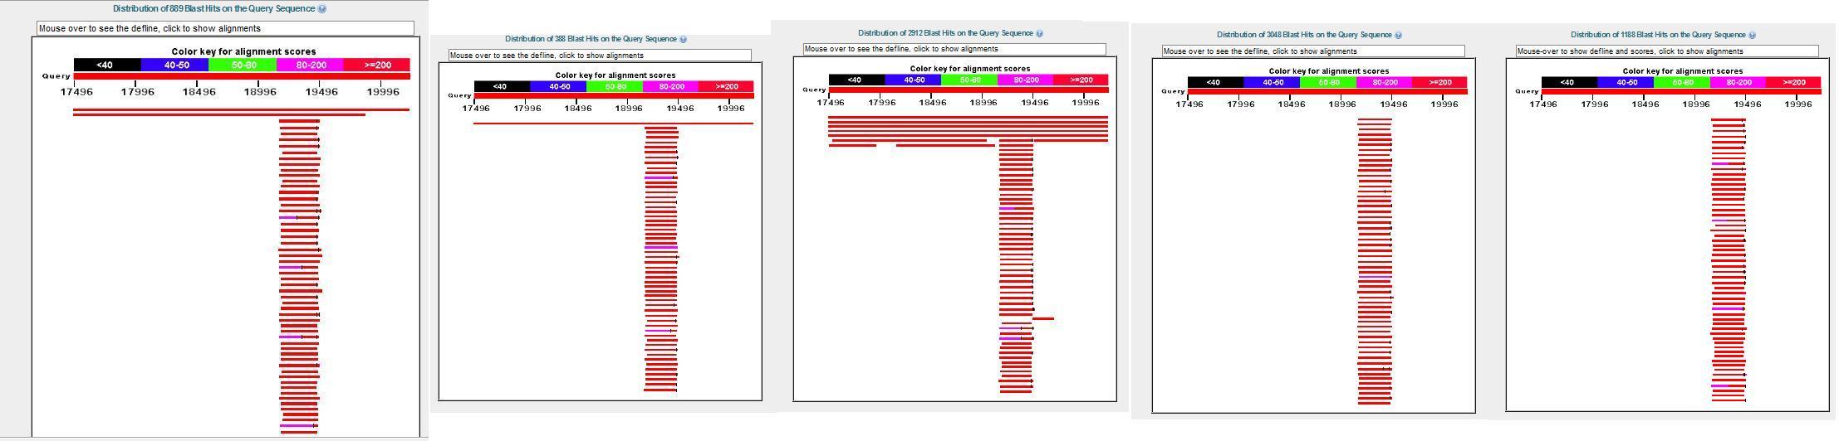Click help icon after 2912 Blast Hits title
This screenshot has height=441, width=1839.
[x=1039, y=34]
